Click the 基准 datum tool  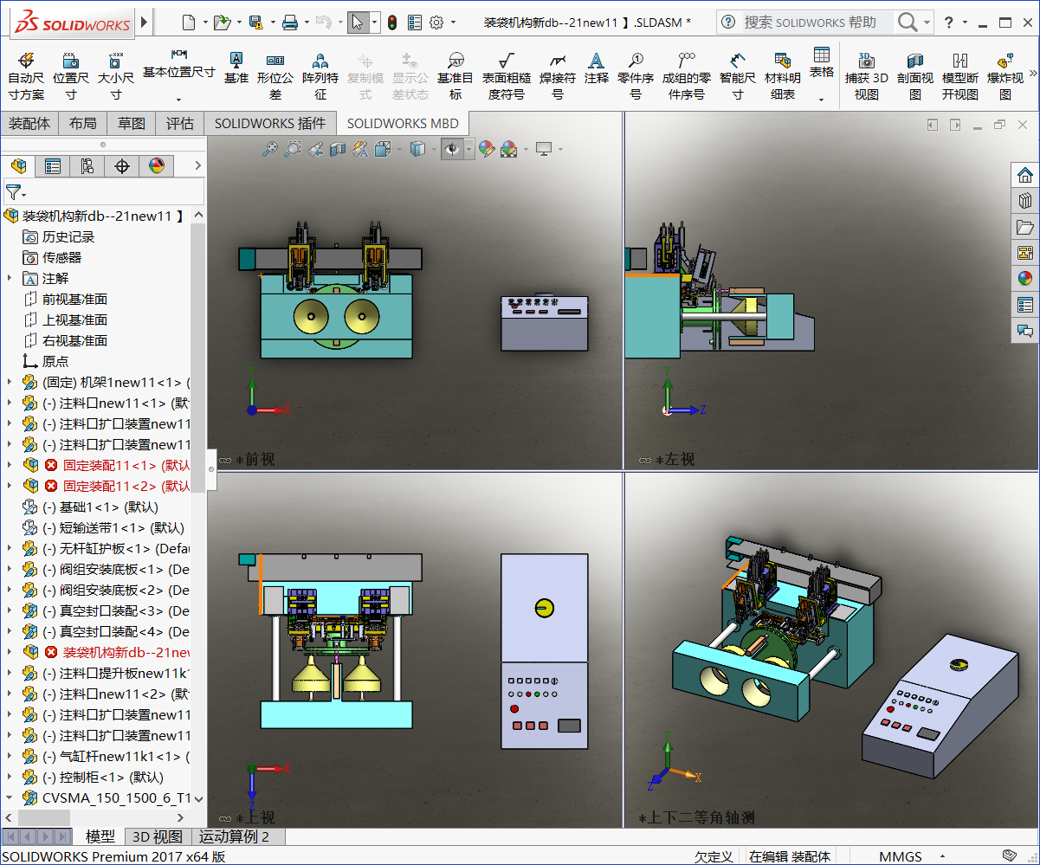tap(236, 68)
